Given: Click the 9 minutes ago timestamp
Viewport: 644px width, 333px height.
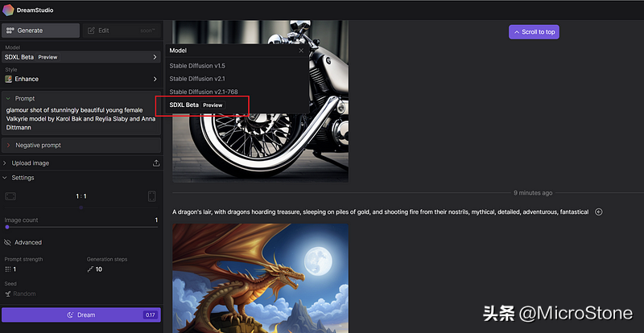Looking at the screenshot, I should coord(533,192).
